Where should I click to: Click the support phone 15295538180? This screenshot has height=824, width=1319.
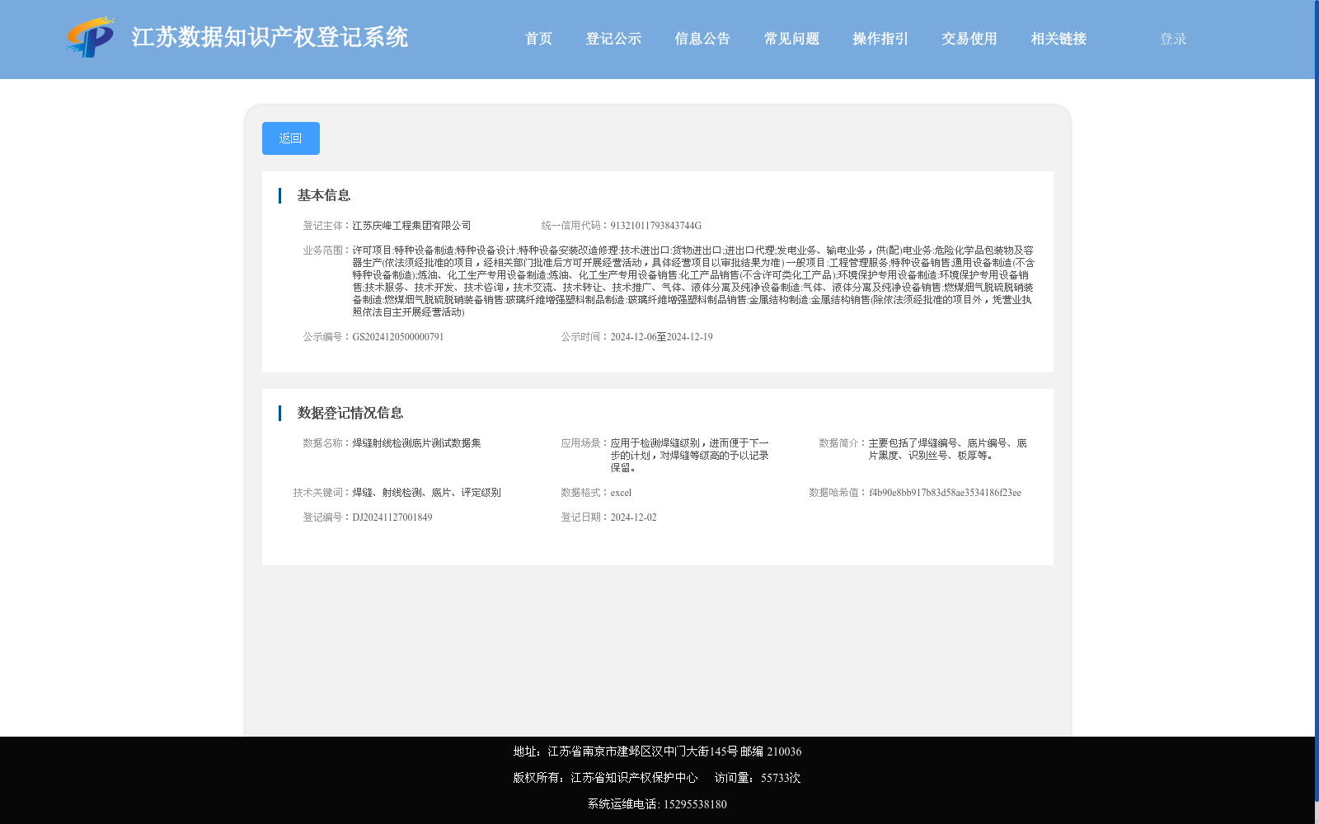point(695,804)
